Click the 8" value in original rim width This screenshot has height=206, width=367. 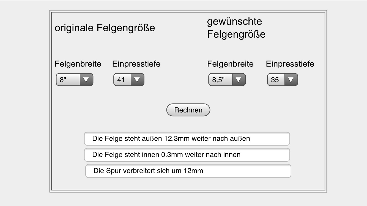pyautogui.click(x=64, y=80)
